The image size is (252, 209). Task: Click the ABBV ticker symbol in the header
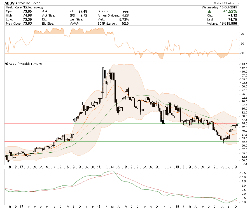(x=10, y=3)
